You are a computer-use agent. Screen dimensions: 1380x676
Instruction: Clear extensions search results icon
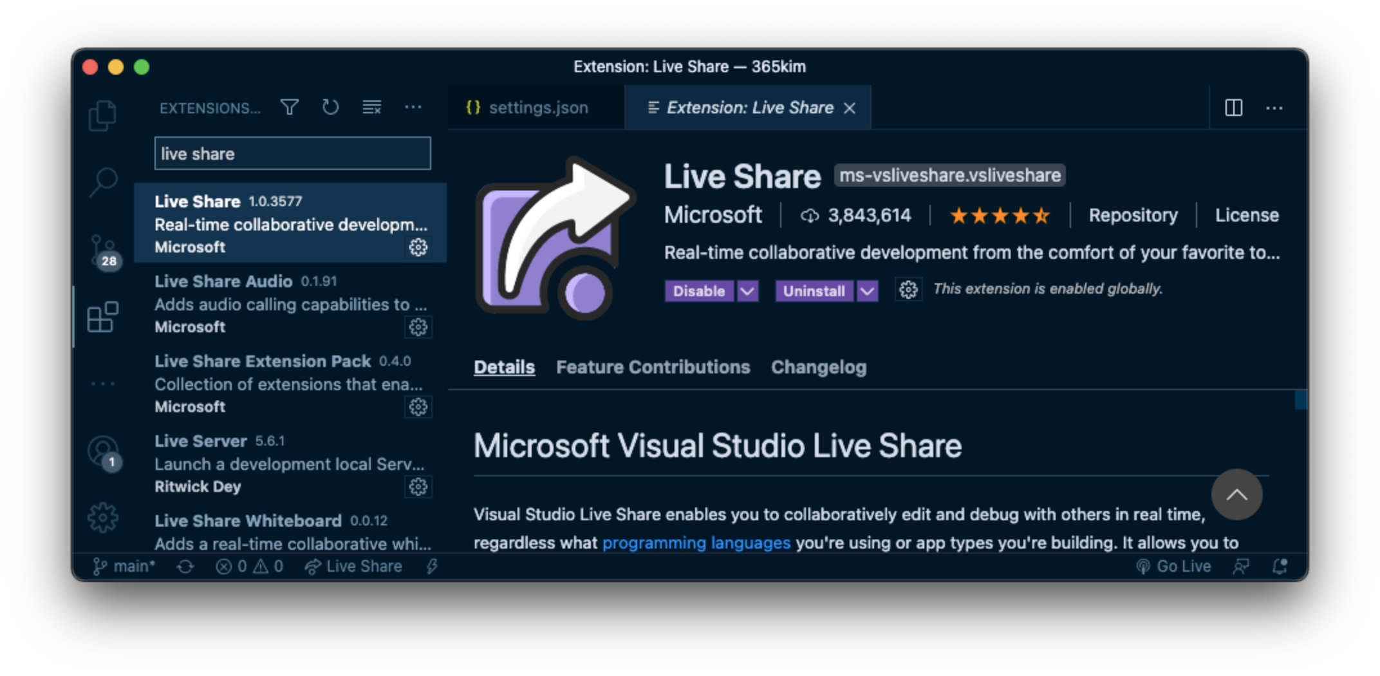click(372, 108)
